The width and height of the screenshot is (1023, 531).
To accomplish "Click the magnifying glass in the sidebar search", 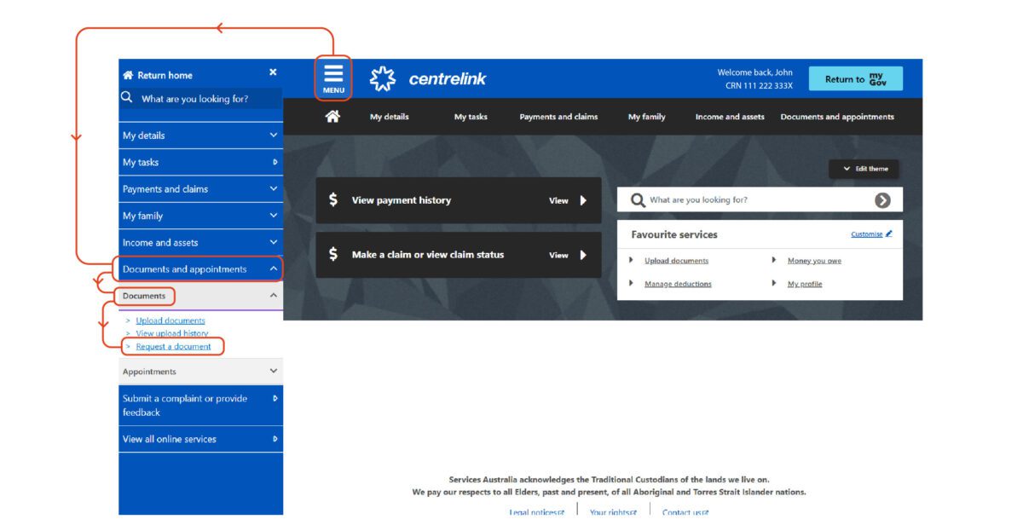I will click(127, 97).
